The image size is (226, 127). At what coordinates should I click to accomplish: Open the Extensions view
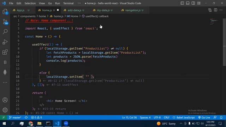pyautogui.click(x=5, y=52)
